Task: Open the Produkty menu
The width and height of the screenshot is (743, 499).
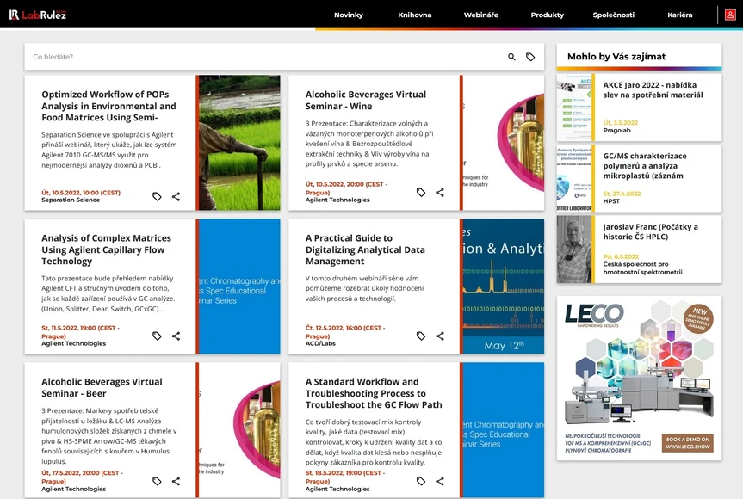Action: tap(546, 15)
